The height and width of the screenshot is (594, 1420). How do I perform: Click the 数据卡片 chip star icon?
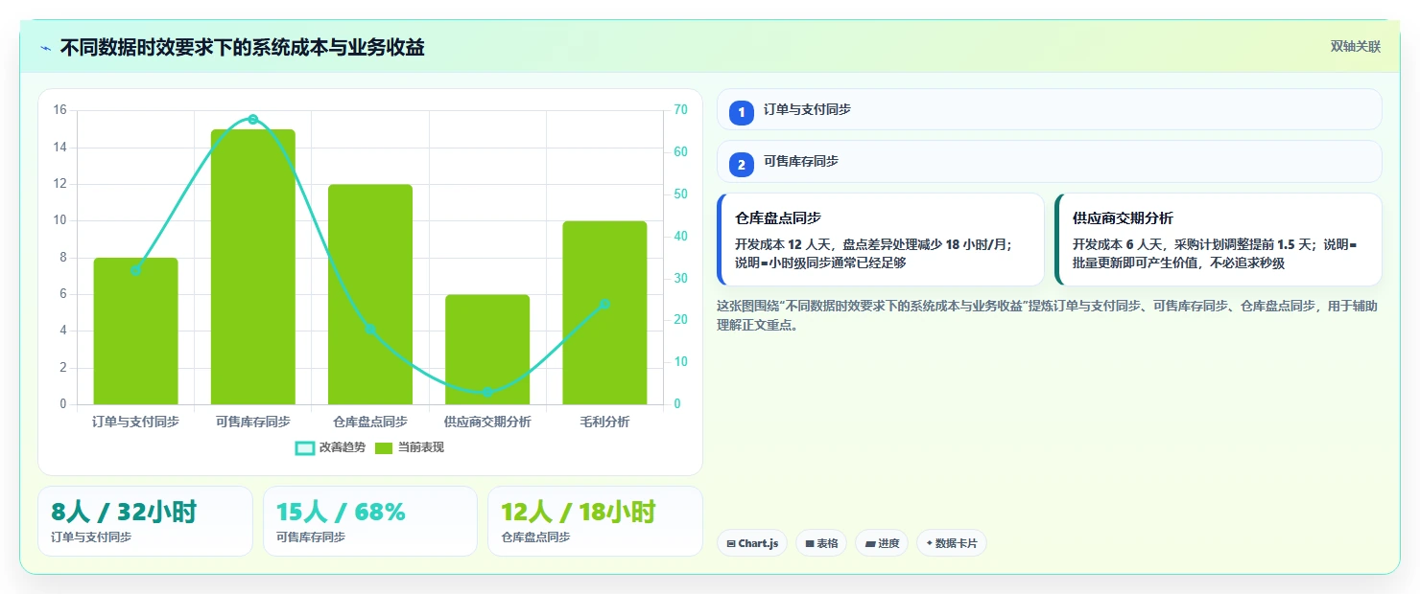929,544
